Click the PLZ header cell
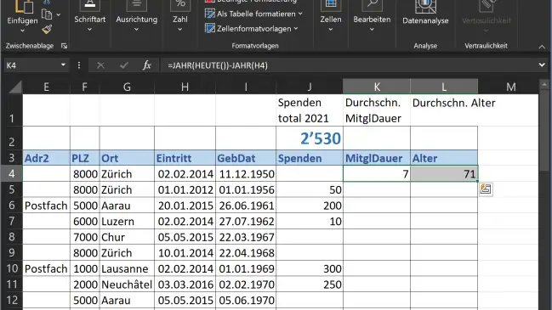This screenshot has height=310, width=552. click(84, 158)
